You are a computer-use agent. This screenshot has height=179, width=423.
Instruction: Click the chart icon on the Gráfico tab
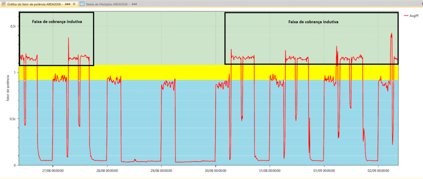(4, 4)
